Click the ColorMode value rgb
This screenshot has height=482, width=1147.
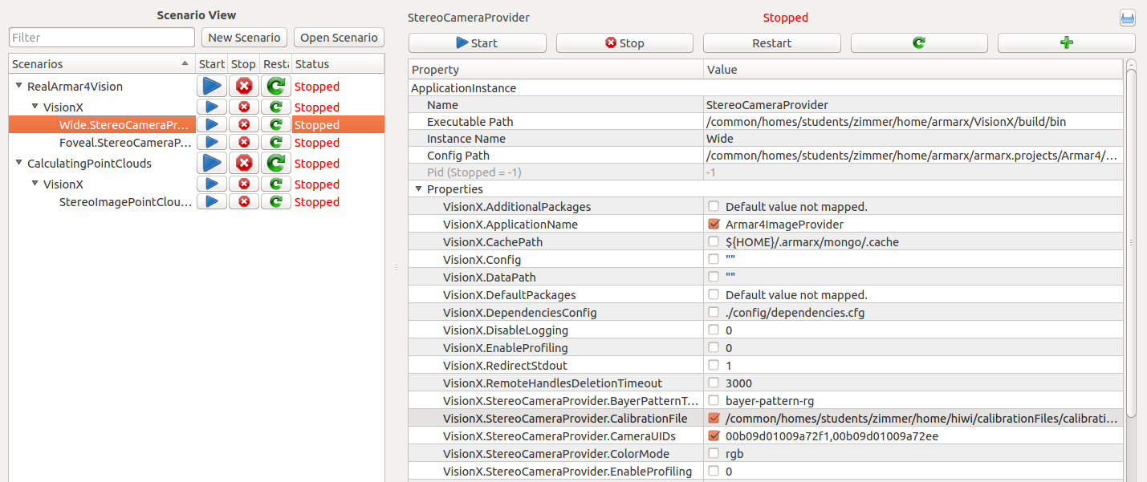(734, 453)
